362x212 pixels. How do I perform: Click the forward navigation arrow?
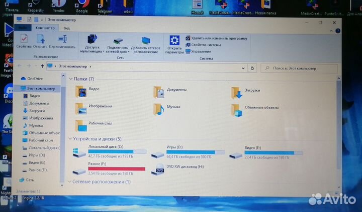29,66
